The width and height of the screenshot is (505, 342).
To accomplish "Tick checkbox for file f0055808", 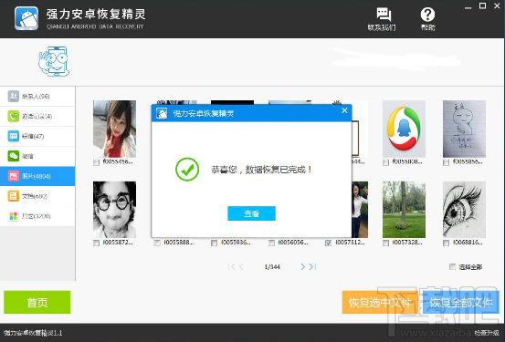I will [385, 162].
